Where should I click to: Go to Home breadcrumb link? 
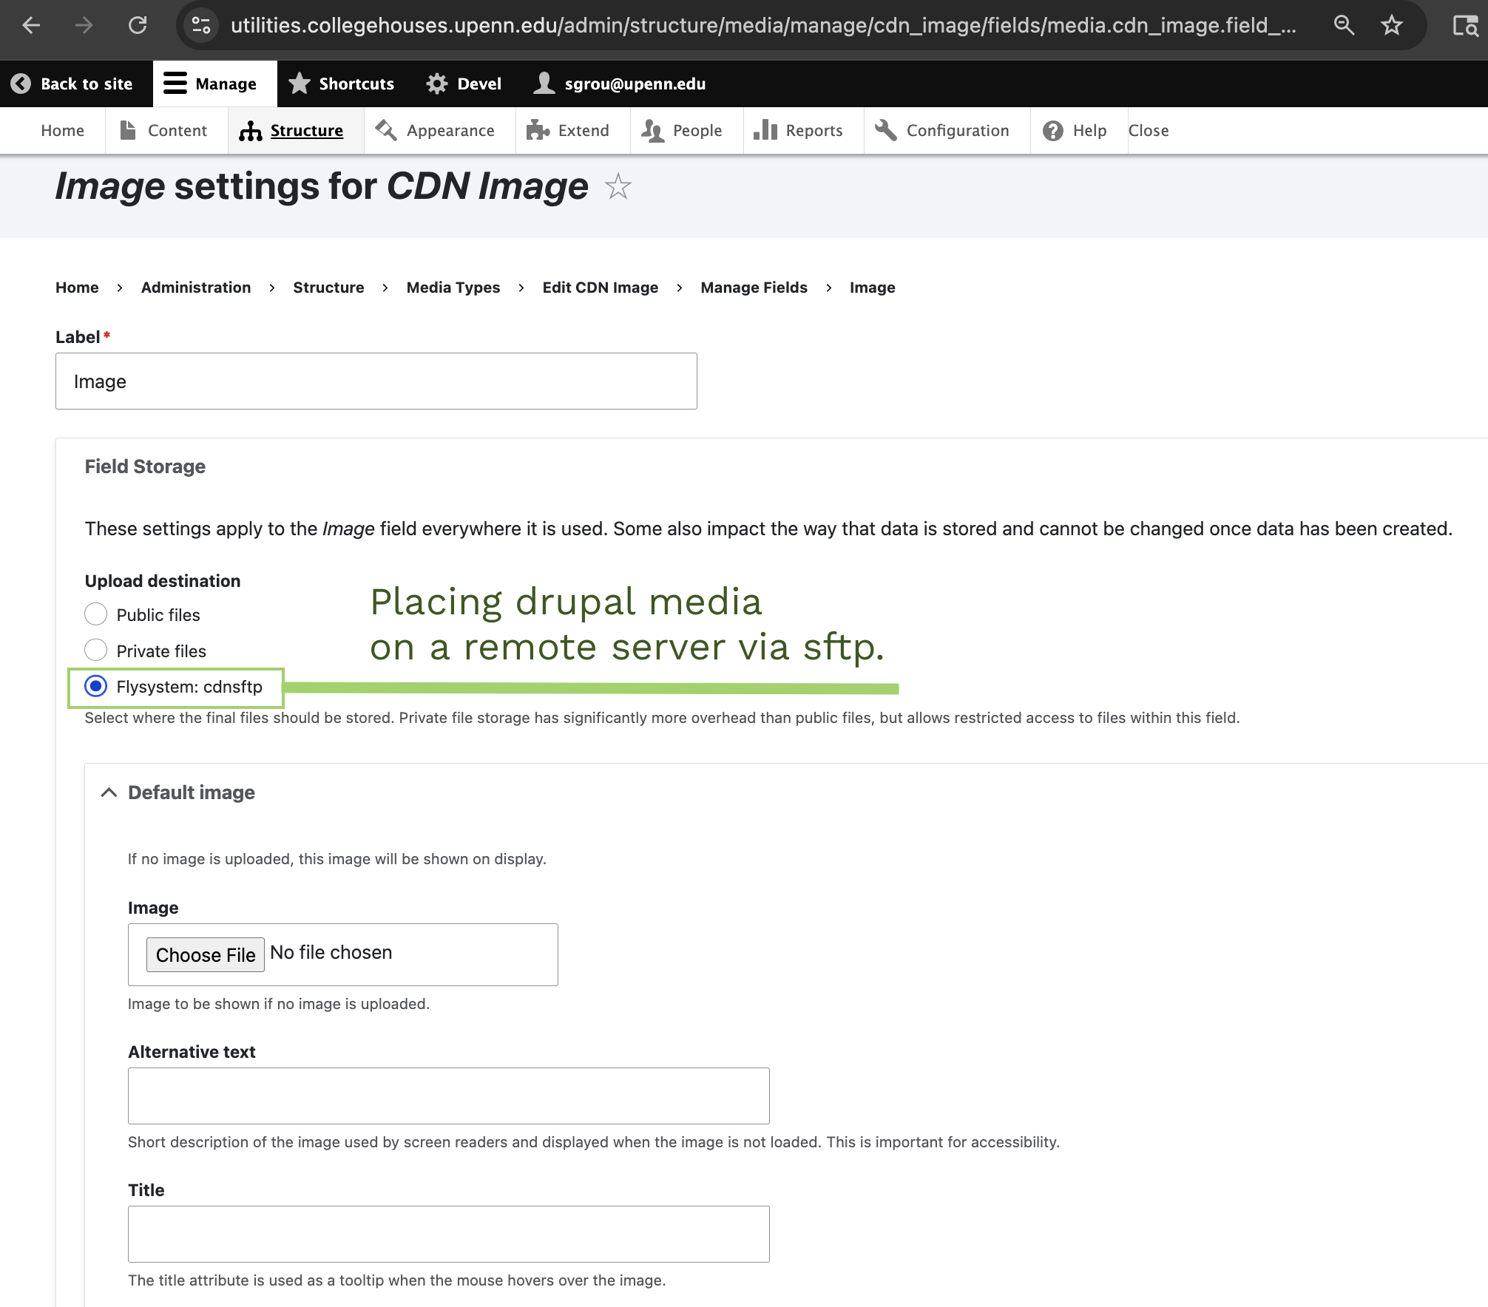(77, 288)
